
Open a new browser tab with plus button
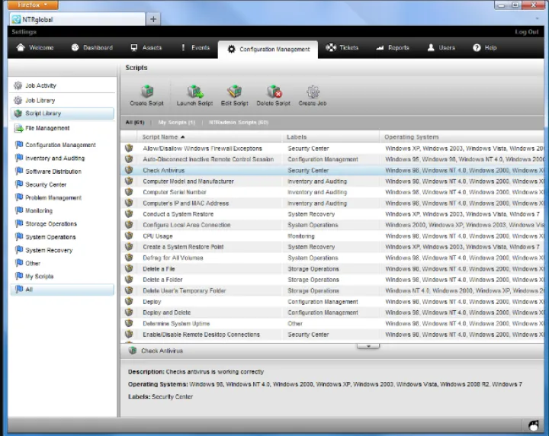coord(153,19)
